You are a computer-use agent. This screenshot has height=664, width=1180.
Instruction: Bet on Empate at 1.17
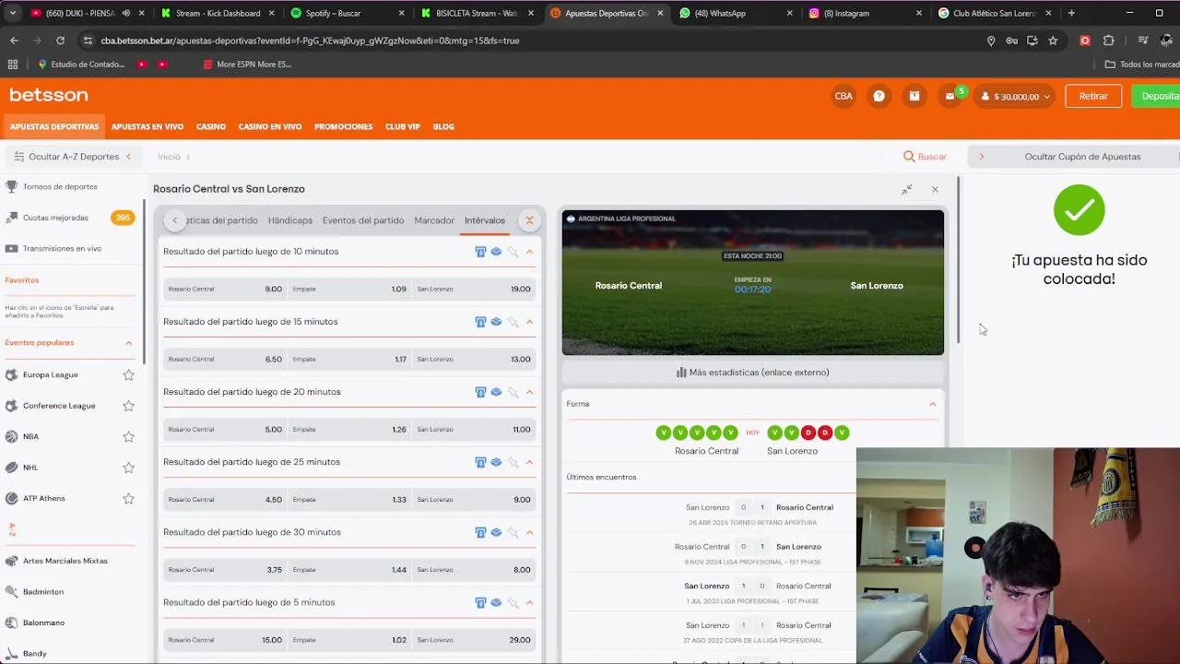tap(349, 359)
